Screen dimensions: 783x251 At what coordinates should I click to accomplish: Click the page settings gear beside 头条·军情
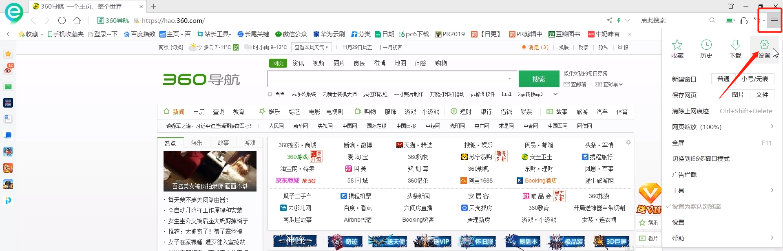(628, 142)
